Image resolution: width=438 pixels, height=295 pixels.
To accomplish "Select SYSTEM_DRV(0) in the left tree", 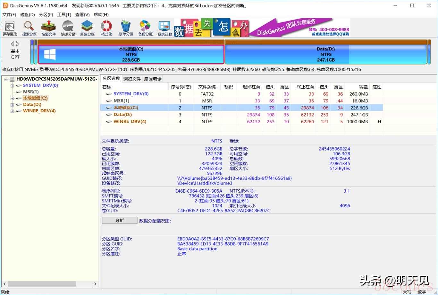I will click(x=40, y=85).
